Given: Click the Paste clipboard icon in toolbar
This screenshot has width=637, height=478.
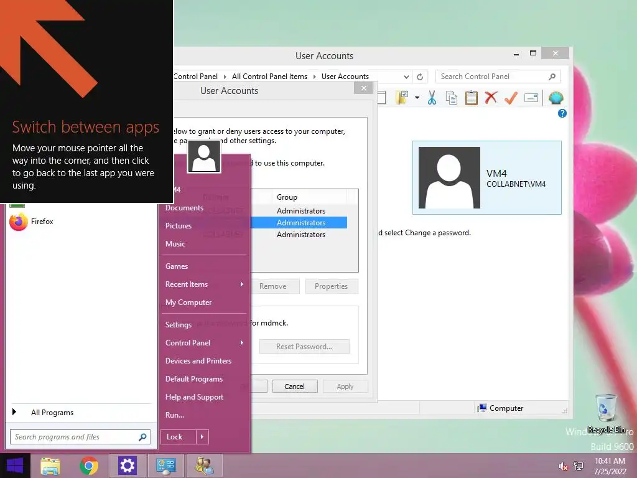Looking at the screenshot, I should (x=472, y=98).
